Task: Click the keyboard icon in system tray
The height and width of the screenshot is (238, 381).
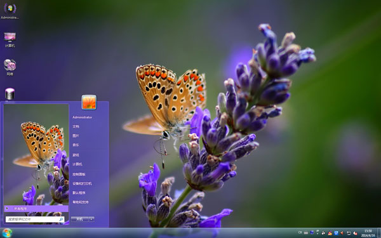Action: click(x=306, y=233)
